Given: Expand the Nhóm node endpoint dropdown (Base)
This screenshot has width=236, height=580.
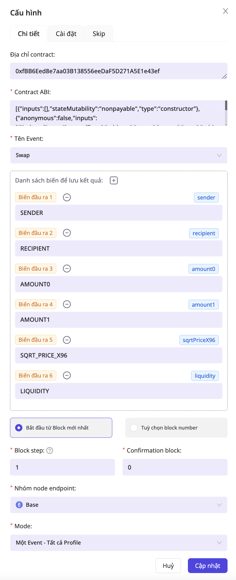Looking at the screenshot, I should click(119, 505).
